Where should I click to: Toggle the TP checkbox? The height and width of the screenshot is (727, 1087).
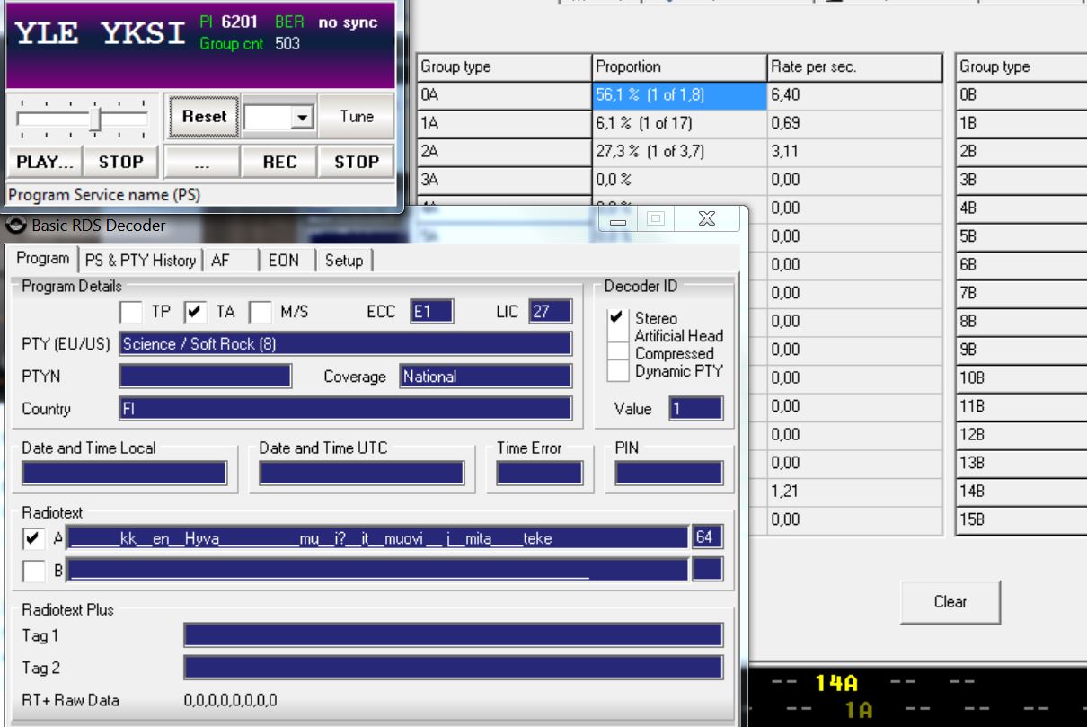pyautogui.click(x=131, y=312)
